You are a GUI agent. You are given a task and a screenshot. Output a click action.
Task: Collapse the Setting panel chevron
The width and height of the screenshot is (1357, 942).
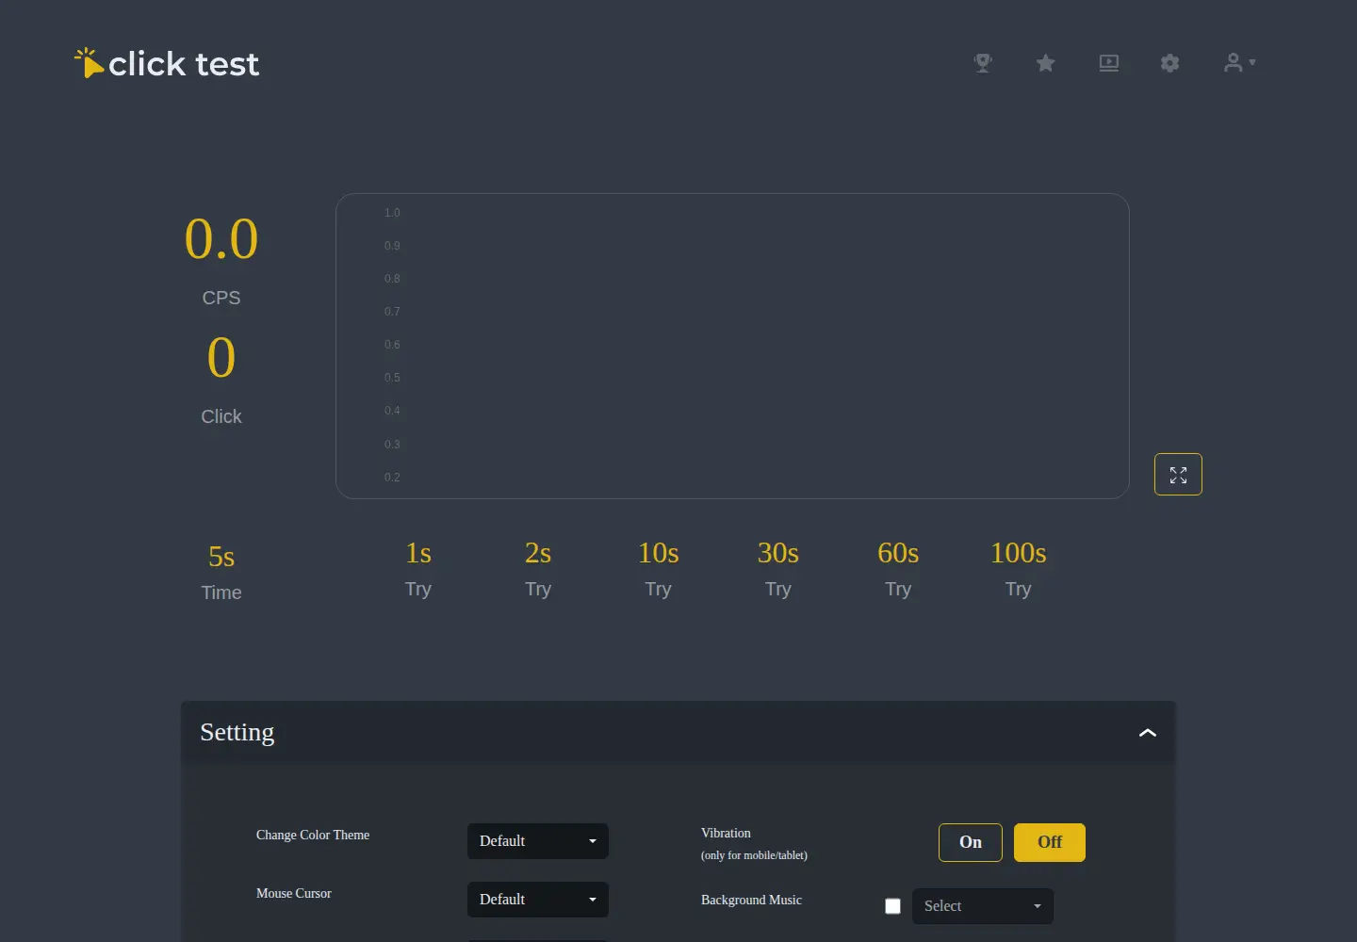click(1147, 733)
